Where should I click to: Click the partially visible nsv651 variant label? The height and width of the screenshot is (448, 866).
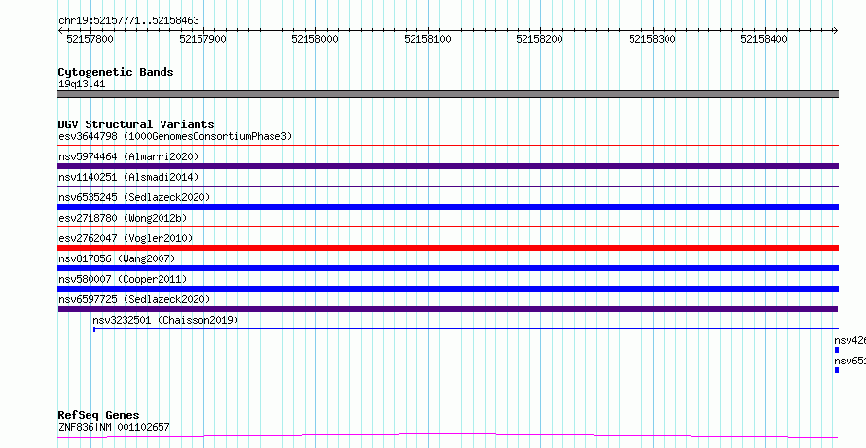[850, 361]
